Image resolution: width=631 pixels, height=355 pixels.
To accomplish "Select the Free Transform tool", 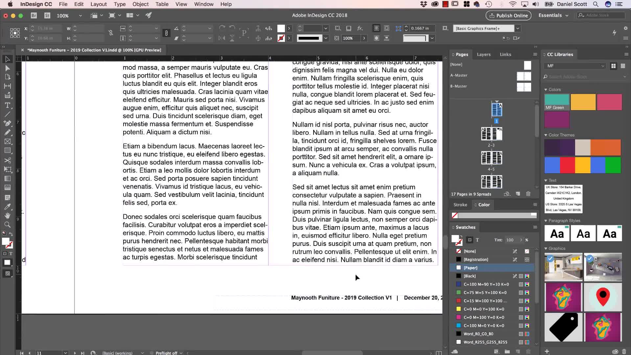I will 7,170.
